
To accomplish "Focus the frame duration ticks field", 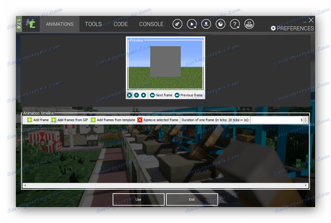I will tap(277, 120).
